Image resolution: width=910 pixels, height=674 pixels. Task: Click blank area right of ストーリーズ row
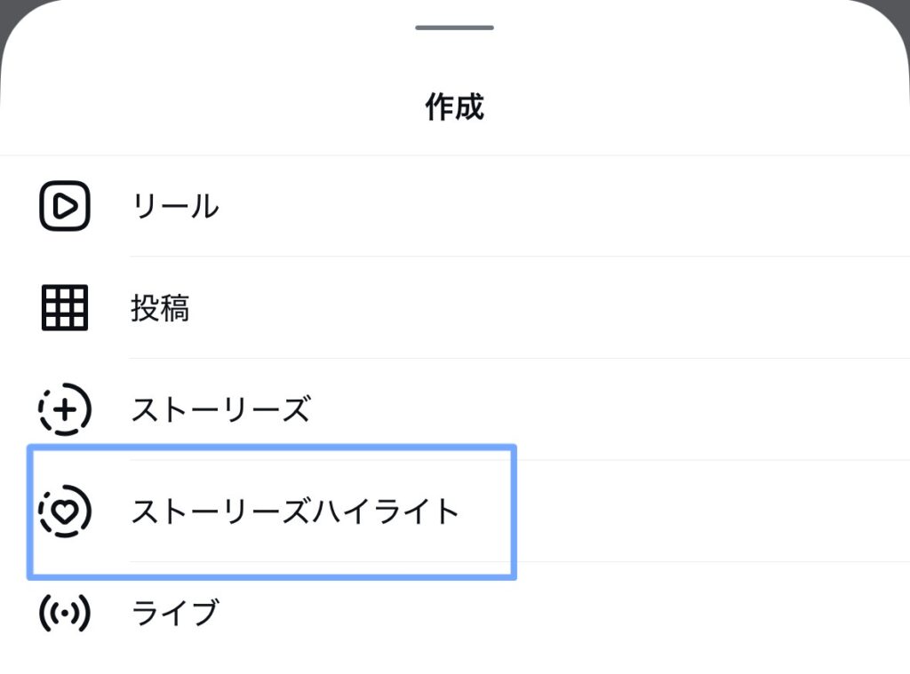pyautogui.click(x=622, y=410)
